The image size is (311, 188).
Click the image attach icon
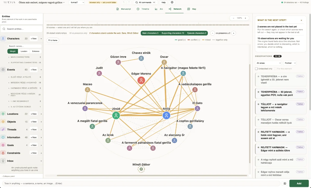pyautogui.click(x=285, y=183)
